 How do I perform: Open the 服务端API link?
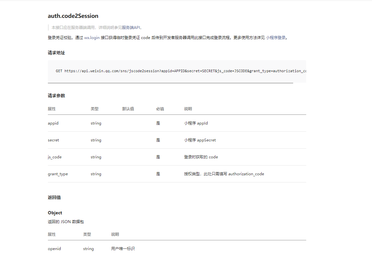[131, 28]
